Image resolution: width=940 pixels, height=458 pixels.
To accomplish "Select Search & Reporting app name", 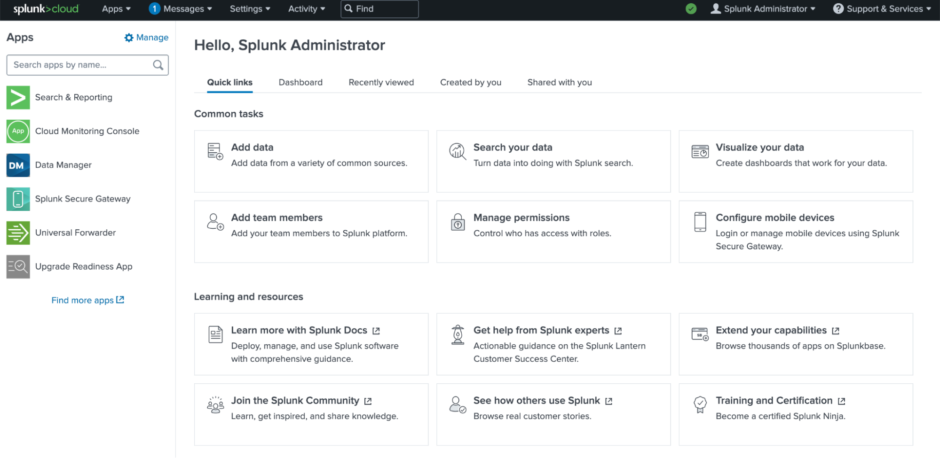I will pos(74,97).
